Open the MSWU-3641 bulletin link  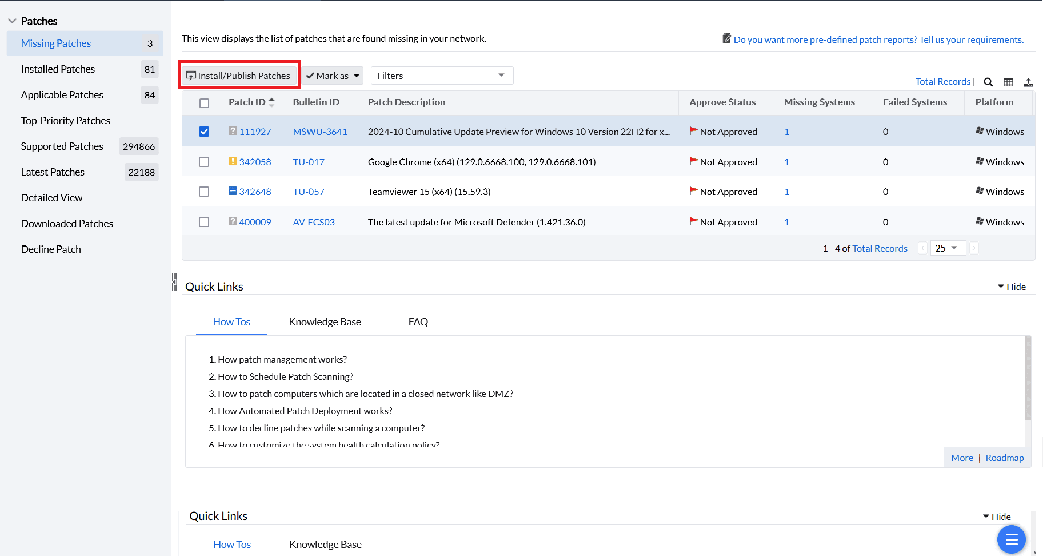click(x=320, y=132)
